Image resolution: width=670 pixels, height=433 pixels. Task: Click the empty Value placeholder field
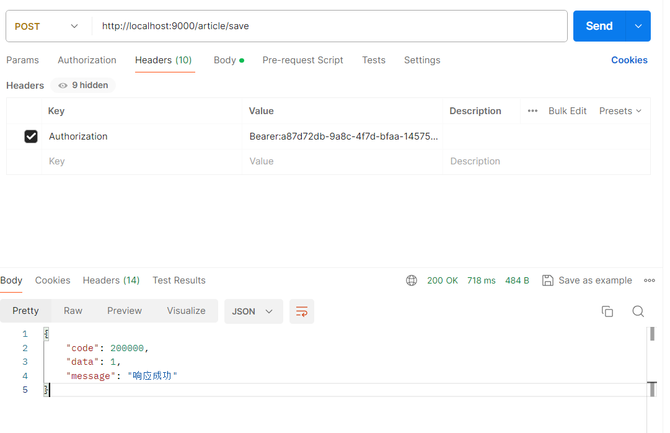[x=342, y=161]
